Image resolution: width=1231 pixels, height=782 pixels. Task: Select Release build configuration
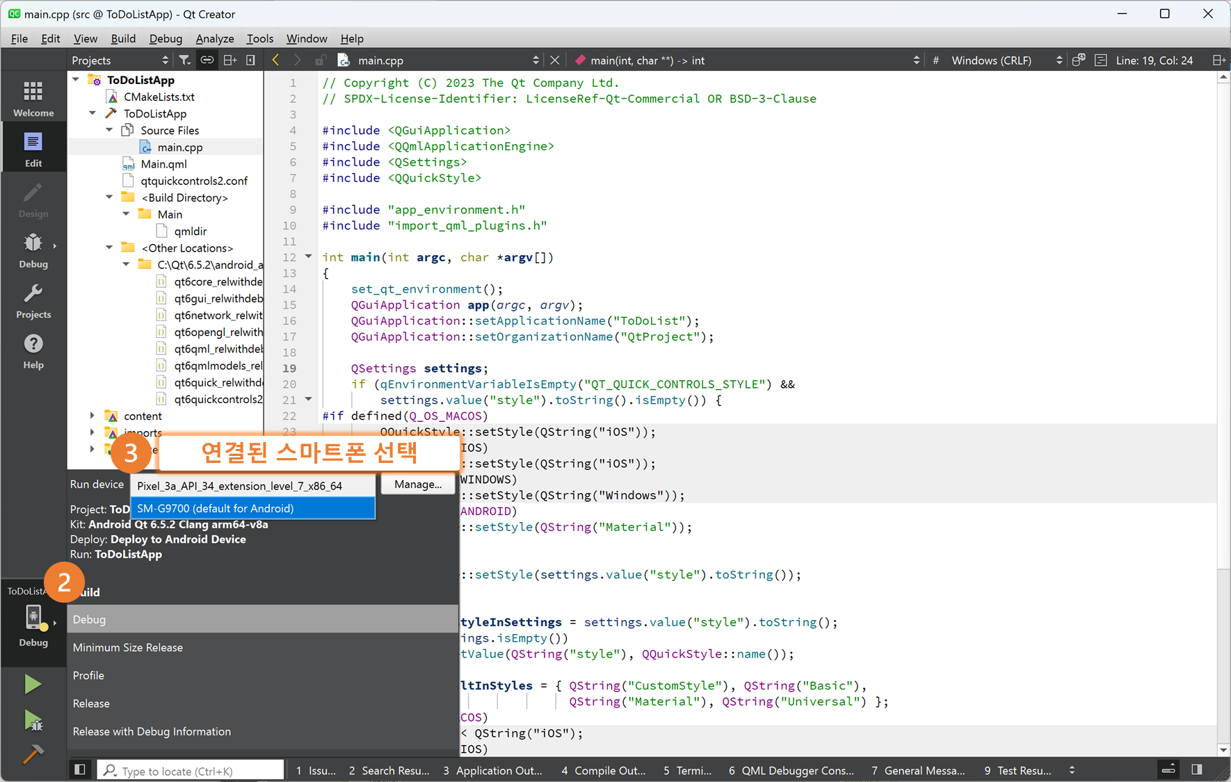[x=263, y=703]
